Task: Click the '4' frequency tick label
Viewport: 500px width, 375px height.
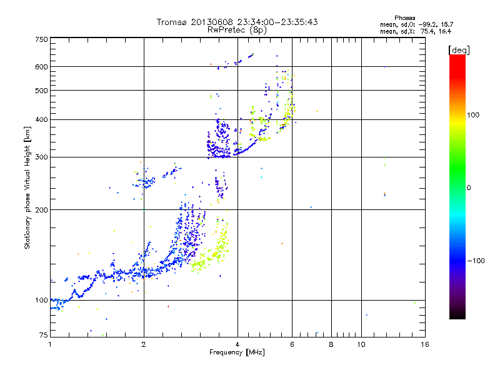Action: pos(237,344)
